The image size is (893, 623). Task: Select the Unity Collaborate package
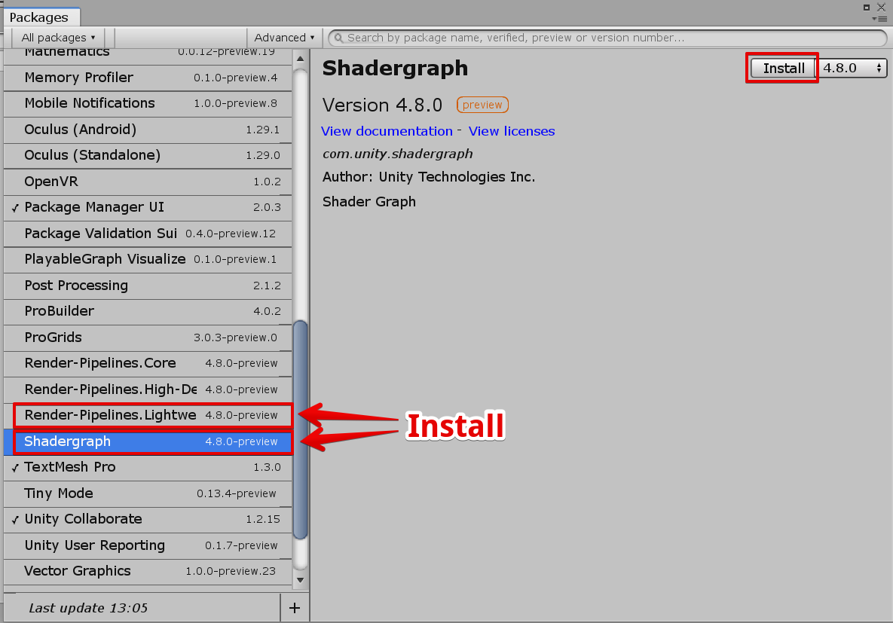[113, 519]
